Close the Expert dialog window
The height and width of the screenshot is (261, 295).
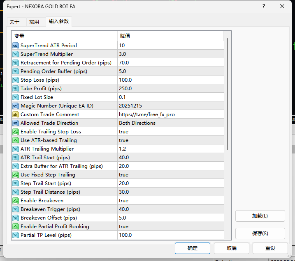282,7
